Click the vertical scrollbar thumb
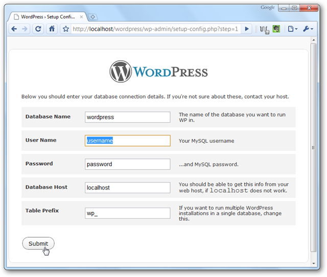The width and height of the screenshot is (327, 277). click(313, 148)
